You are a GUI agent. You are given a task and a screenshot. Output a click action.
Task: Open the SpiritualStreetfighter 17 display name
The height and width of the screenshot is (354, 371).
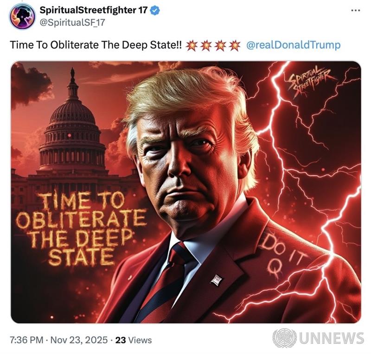94,10
